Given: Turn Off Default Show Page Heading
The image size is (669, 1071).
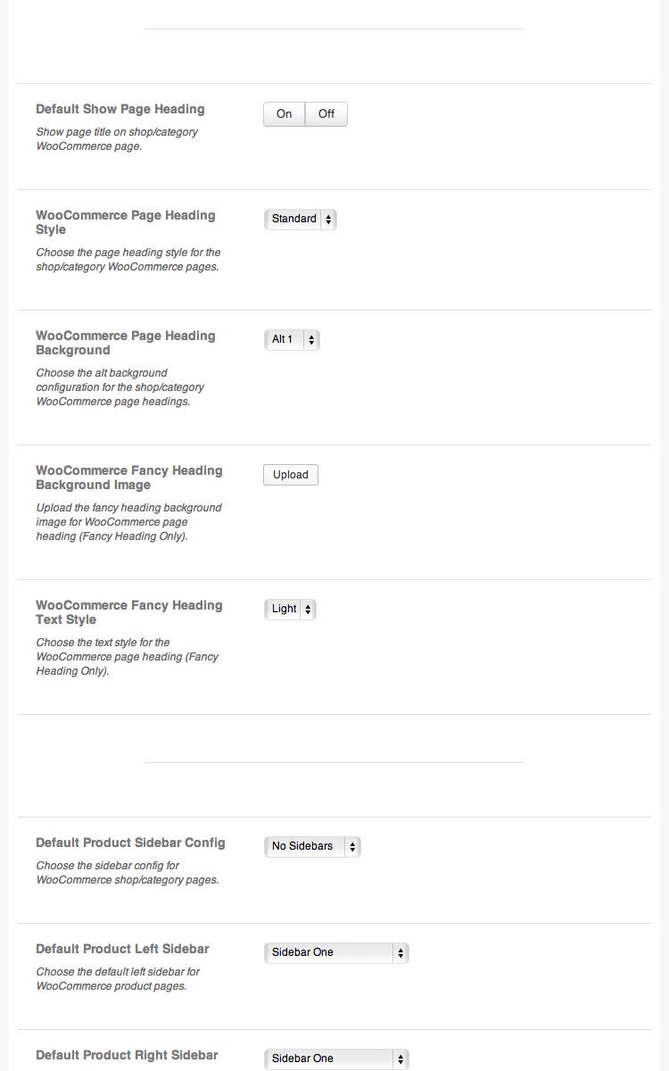Looking at the screenshot, I should tap(326, 114).
